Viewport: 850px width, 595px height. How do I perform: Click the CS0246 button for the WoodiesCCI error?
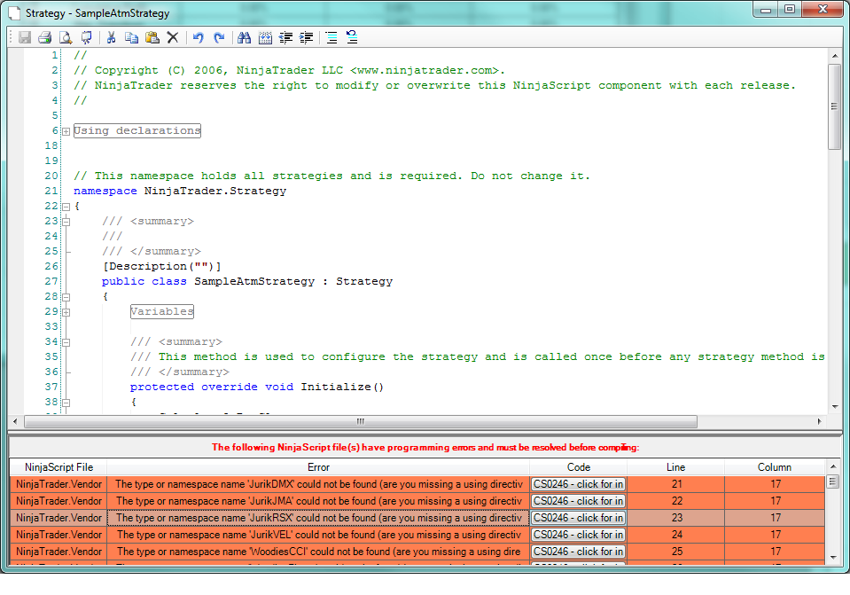tap(579, 552)
